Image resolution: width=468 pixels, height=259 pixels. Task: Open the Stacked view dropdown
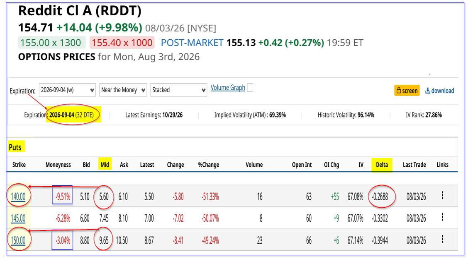(x=178, y=90)
